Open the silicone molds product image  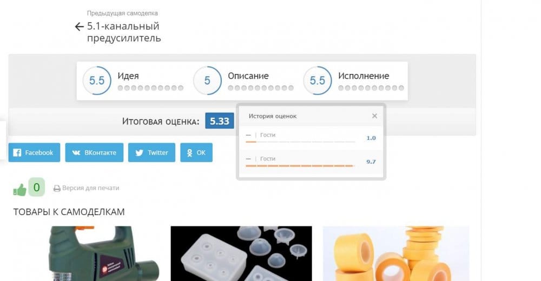tap(241, 253)
